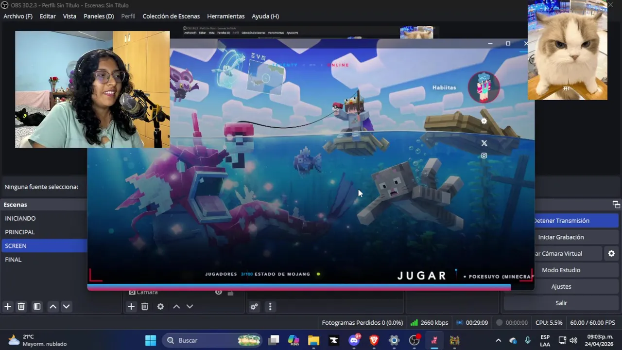Open Microsoft 365 Copilot from taskbar
Screen dimensions: 622x350
click(294, 340)
